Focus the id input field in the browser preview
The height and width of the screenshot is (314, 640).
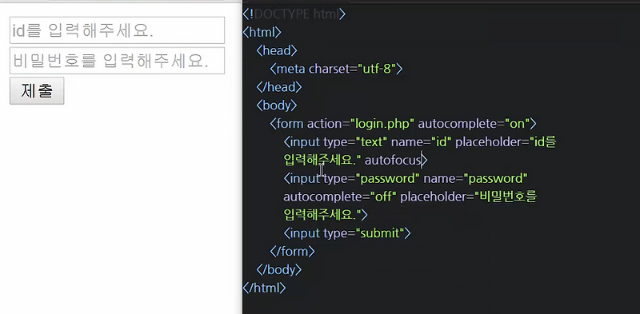(117, 30)
